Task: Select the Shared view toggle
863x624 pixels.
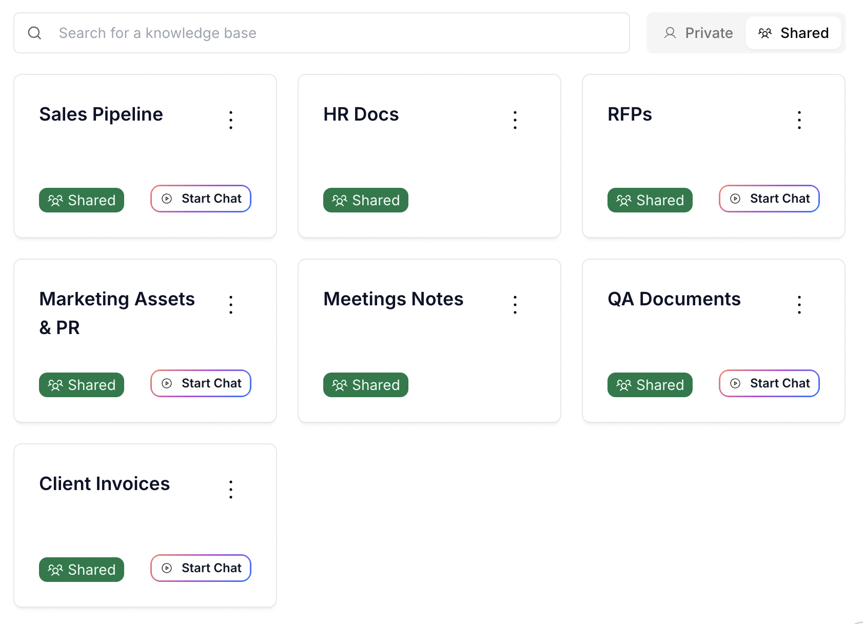Action: pyautogui.click(x=793, y=33)
